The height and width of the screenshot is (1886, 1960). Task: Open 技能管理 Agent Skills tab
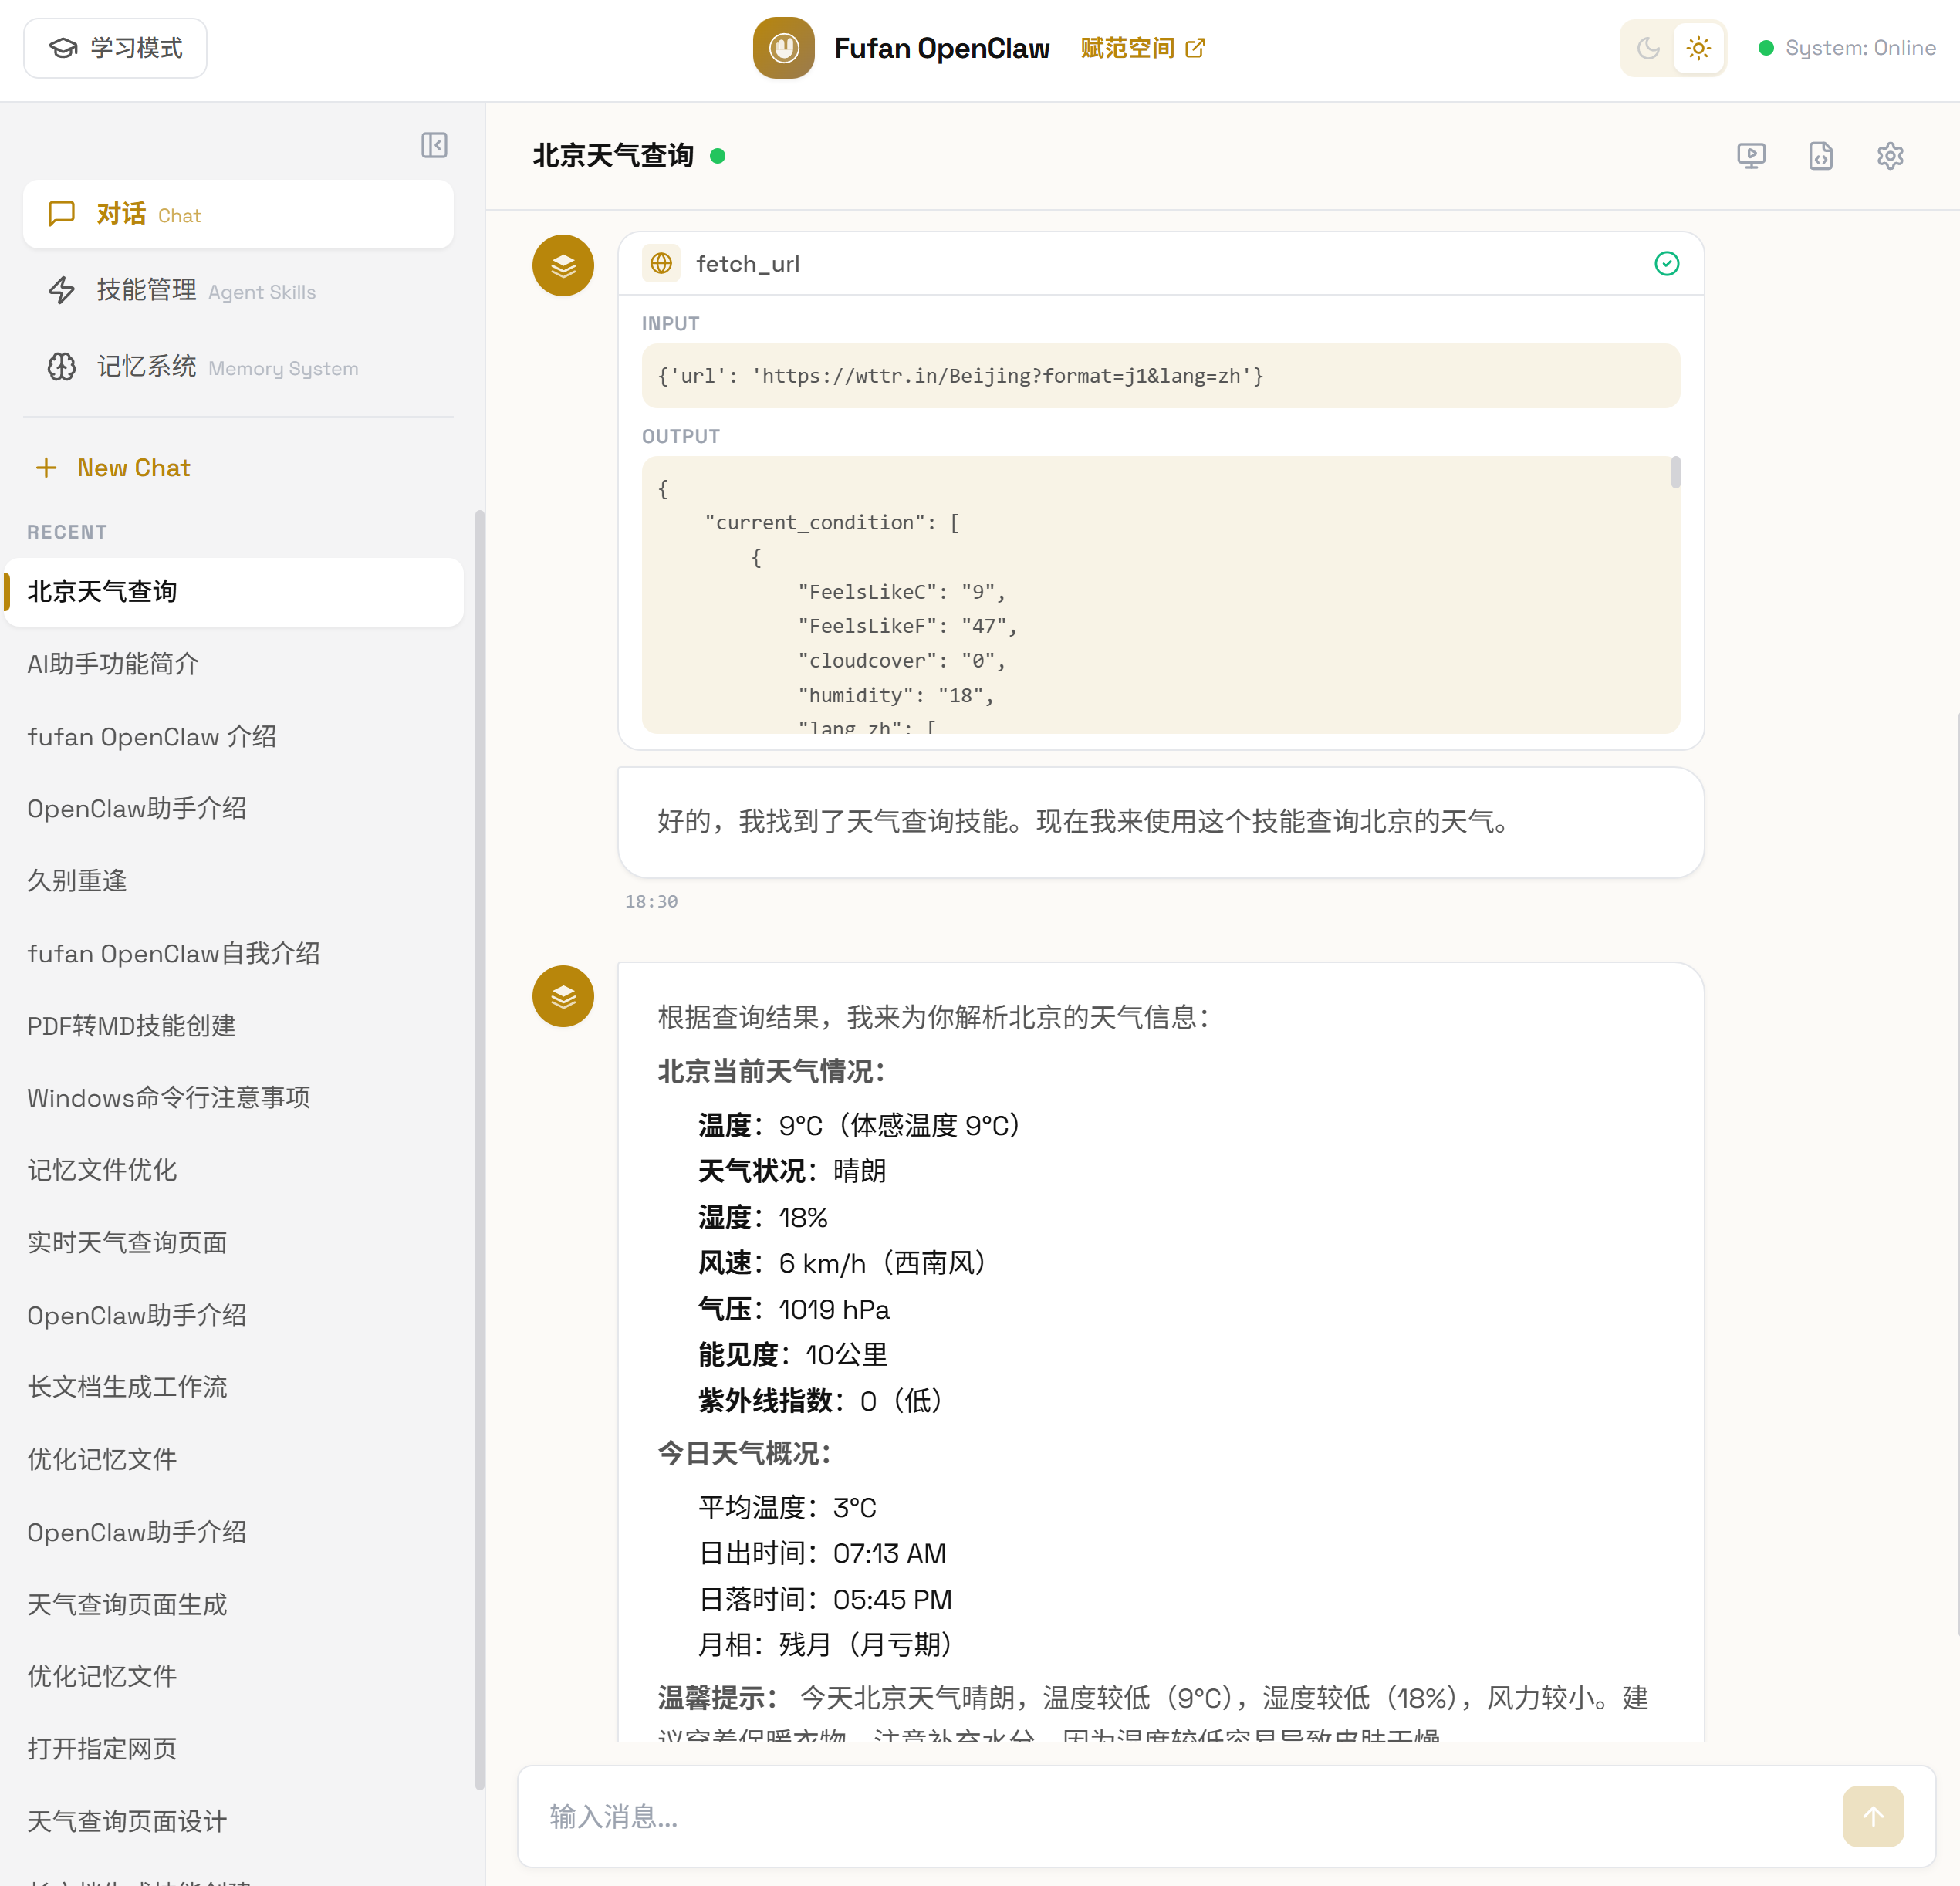tap(238, 291)
